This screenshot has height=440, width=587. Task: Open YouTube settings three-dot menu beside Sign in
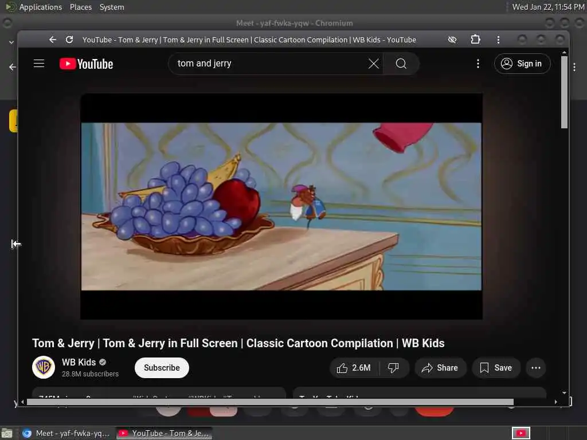click(x=478, y=64)
